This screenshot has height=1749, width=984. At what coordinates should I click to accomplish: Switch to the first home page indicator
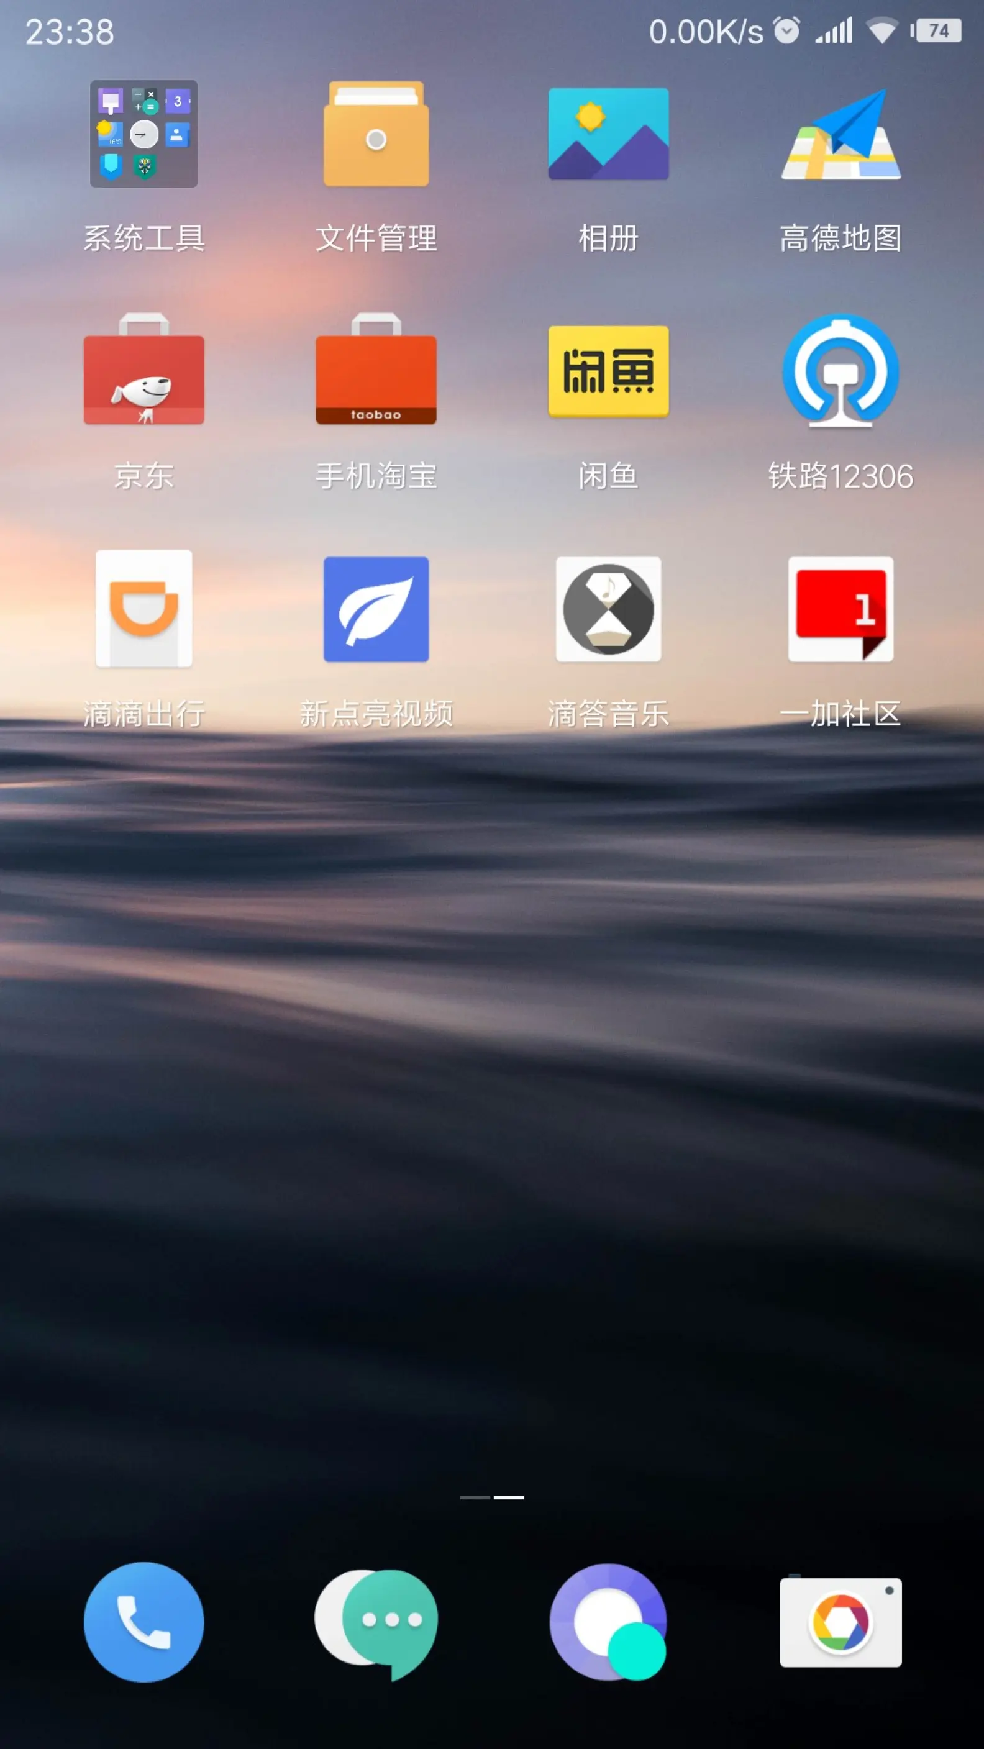(x=475, y=1497)
